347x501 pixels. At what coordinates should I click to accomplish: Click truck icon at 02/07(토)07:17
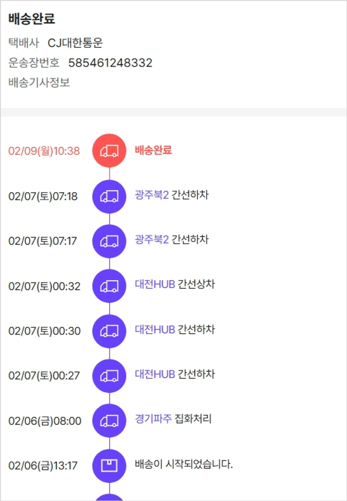(109, 241)
